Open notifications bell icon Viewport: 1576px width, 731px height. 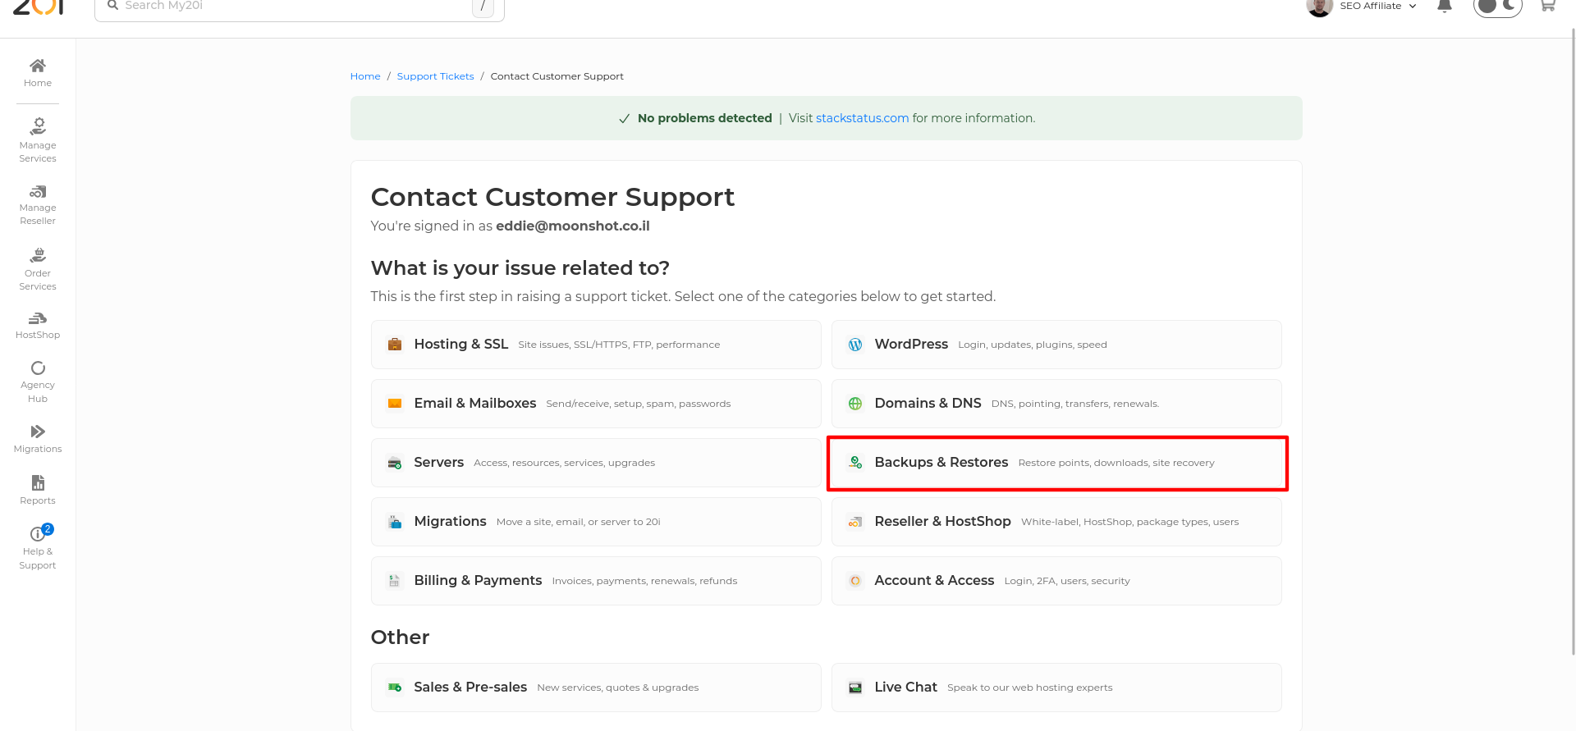coord(1445,7)
